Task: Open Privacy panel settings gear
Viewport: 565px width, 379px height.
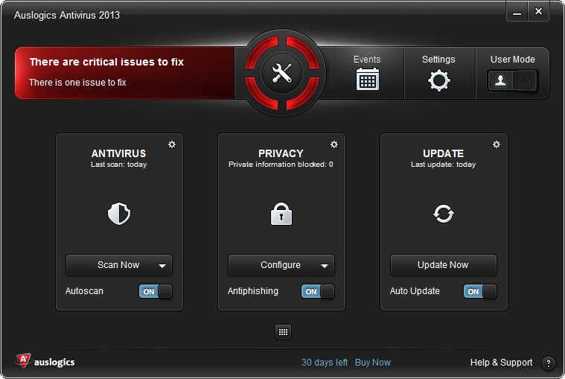Action: [x=334, y=144]
